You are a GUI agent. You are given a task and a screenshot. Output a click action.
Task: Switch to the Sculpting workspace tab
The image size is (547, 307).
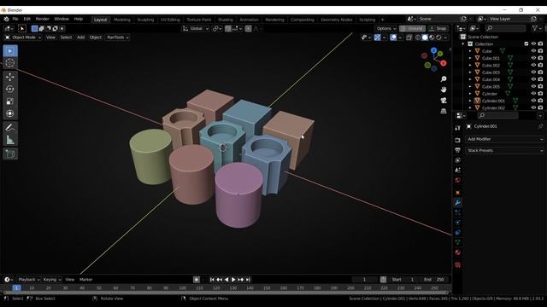coord(145,20)
